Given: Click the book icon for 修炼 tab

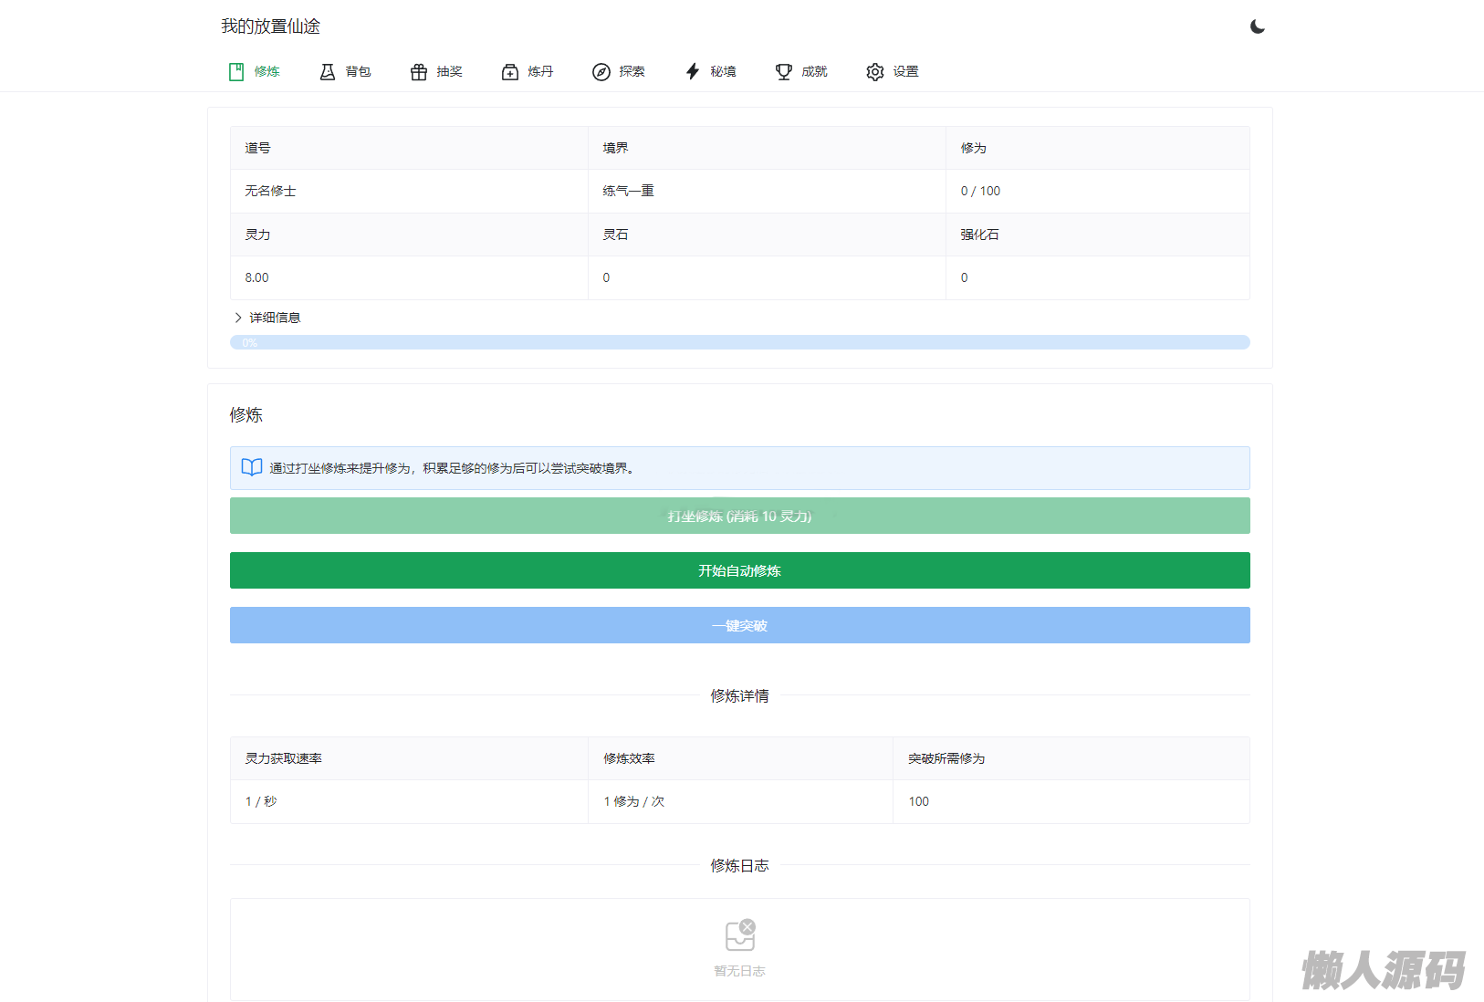Looking at the screenshot, I should coord(236,72).
